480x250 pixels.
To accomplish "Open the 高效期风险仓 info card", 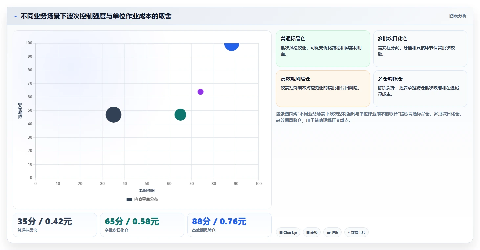I will [x=323, y=89].
